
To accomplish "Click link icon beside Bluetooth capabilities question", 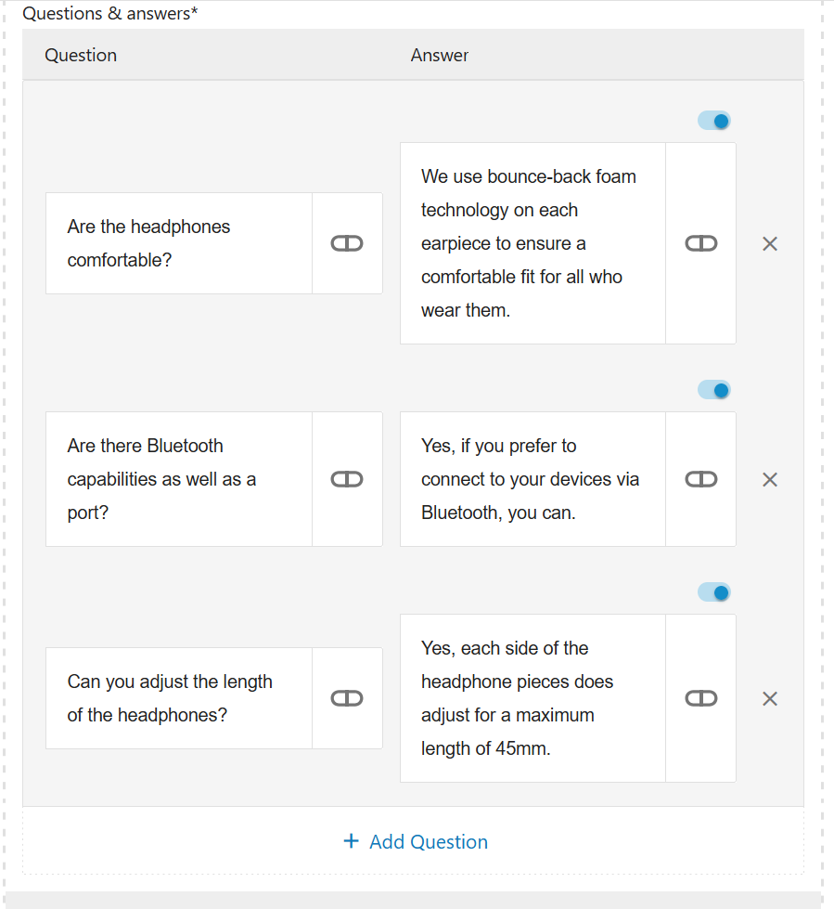I will (347, 479).
